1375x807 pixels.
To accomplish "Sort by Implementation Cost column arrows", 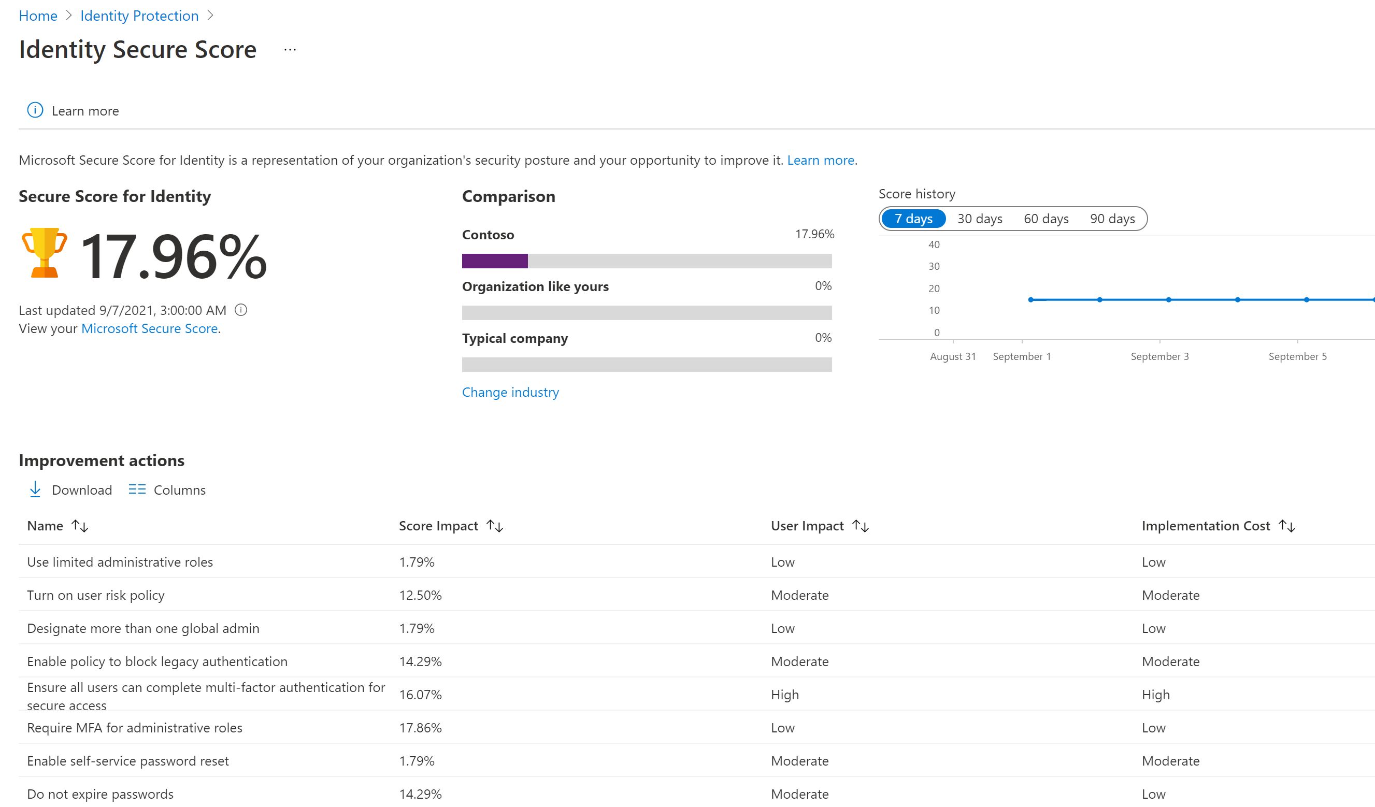I will [x=1287, y=526].
